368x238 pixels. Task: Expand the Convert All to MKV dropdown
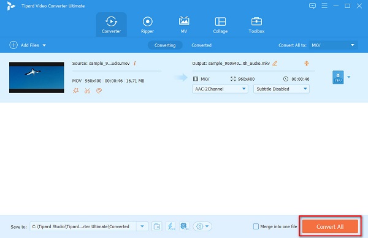pyautogui.click(x=333, y=45)
